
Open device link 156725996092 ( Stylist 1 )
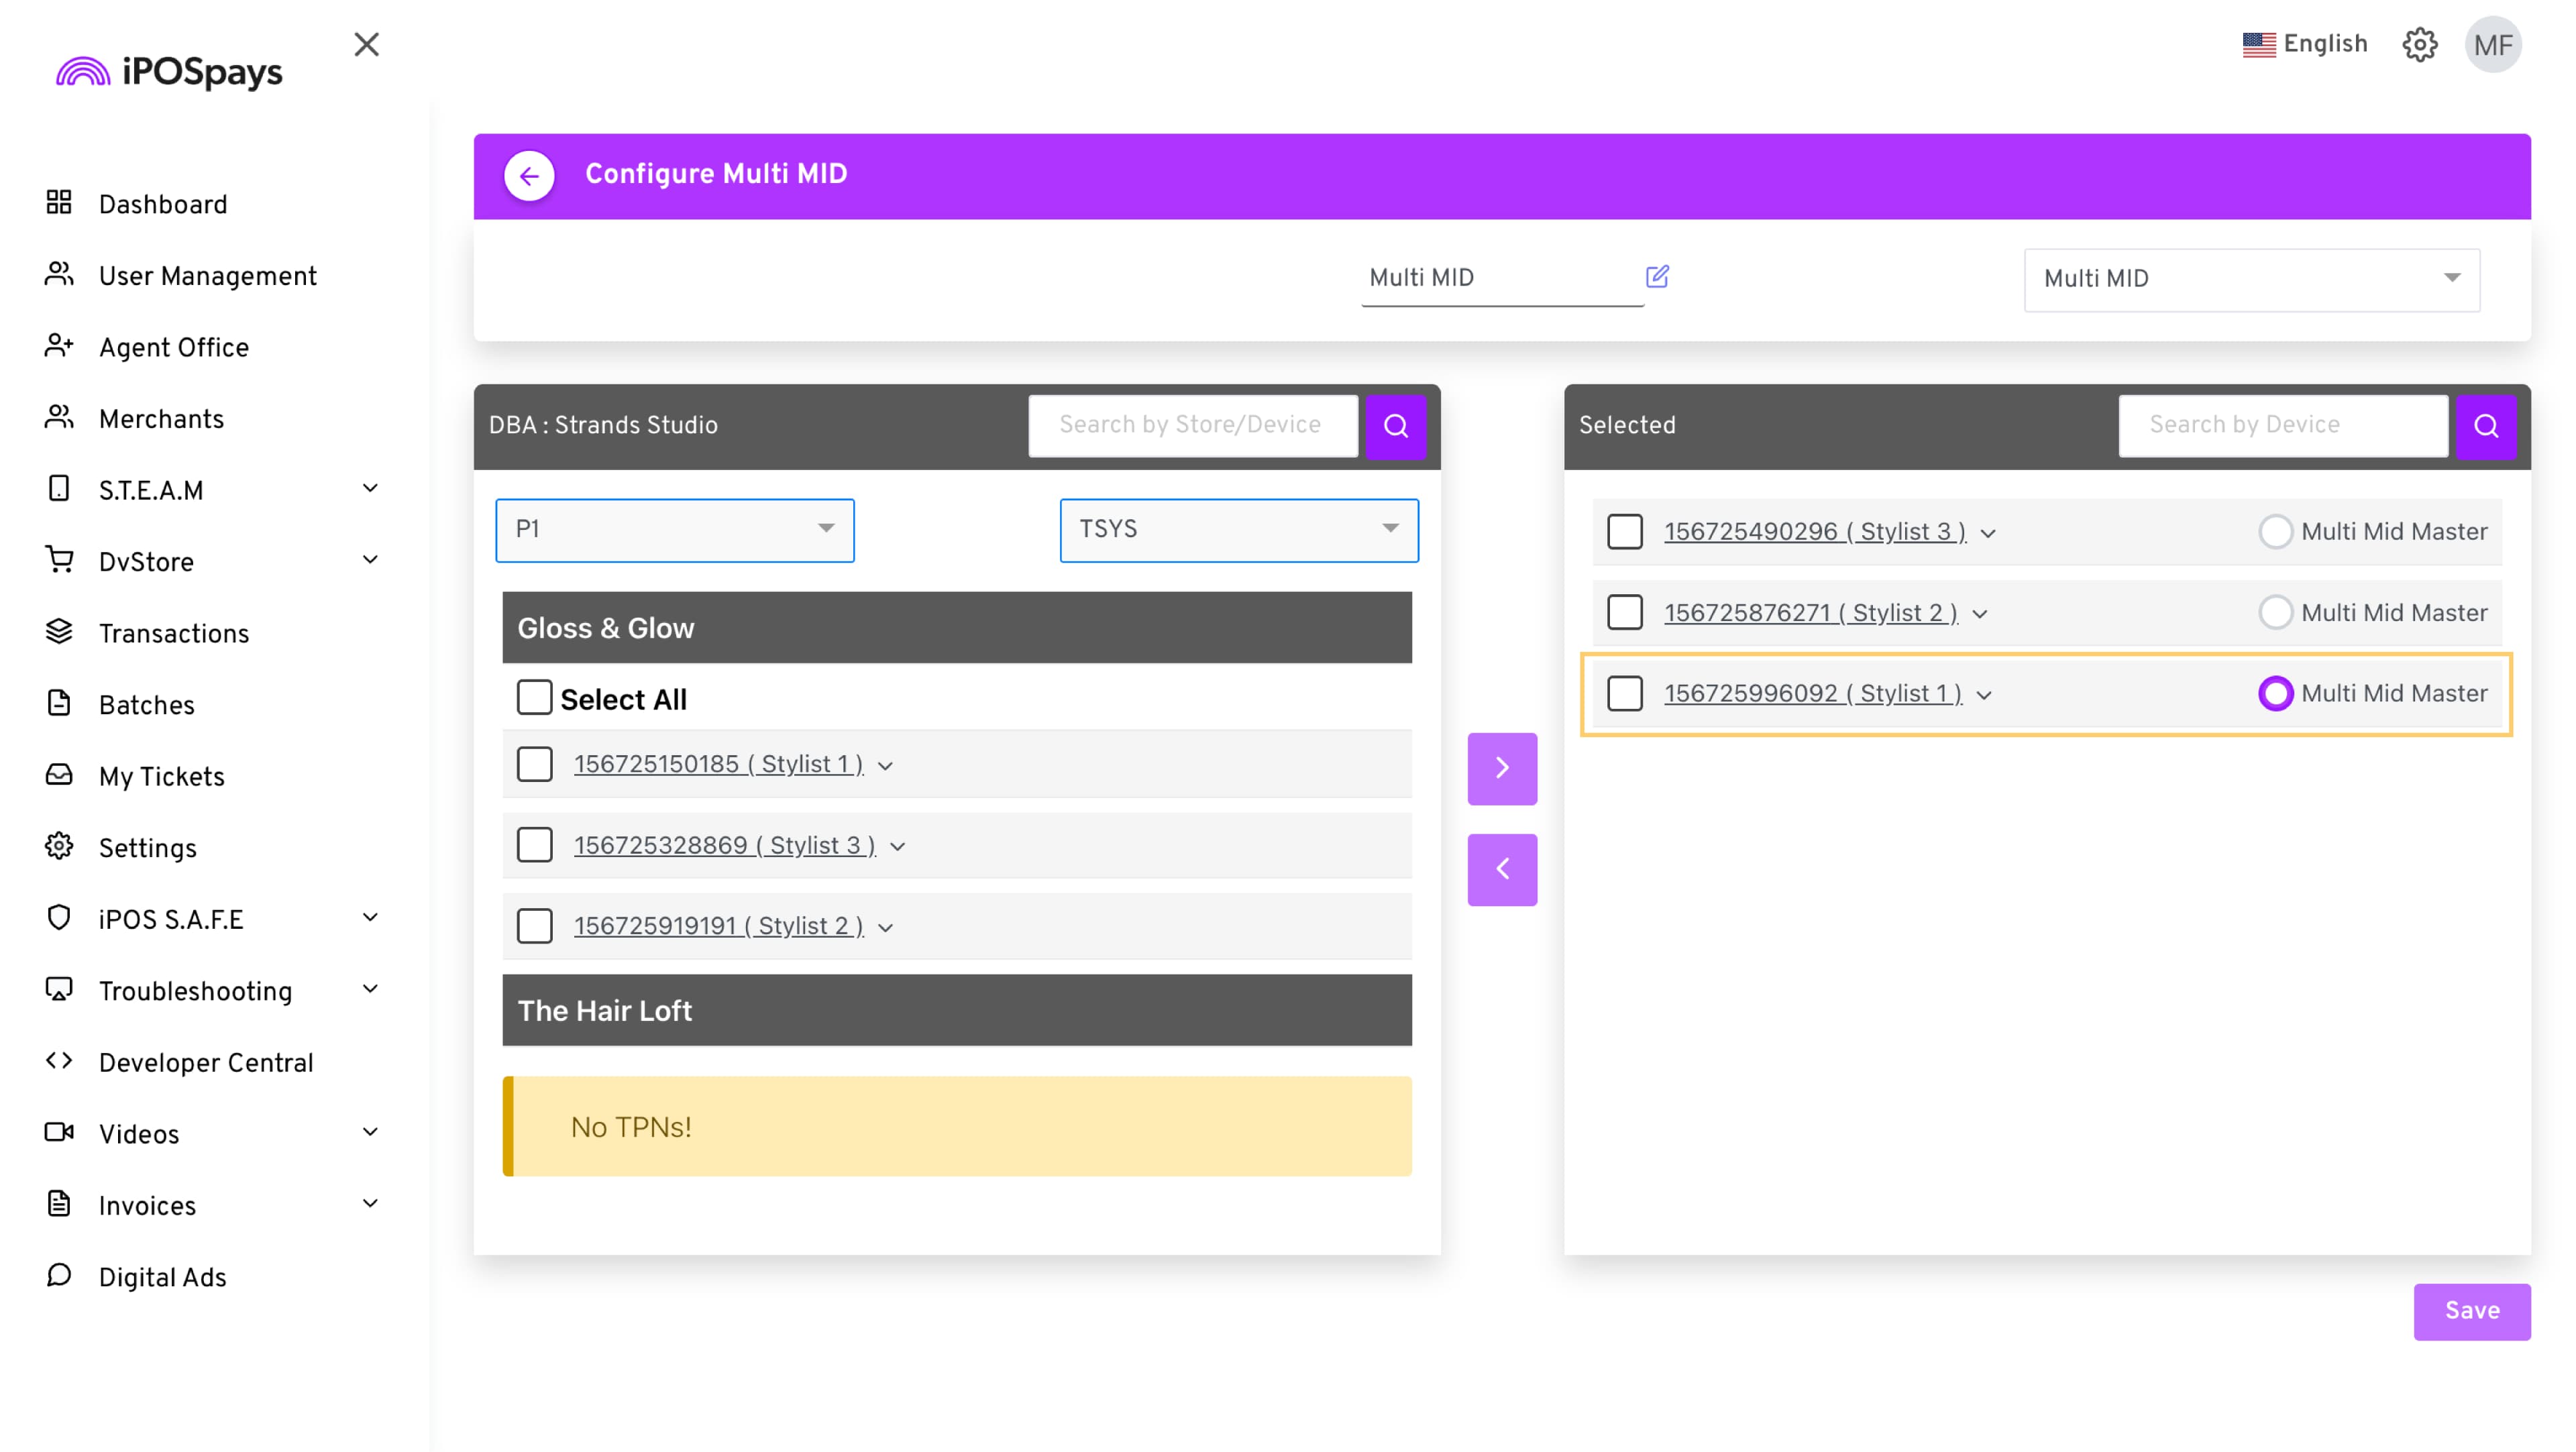(x=1813, y=693)
